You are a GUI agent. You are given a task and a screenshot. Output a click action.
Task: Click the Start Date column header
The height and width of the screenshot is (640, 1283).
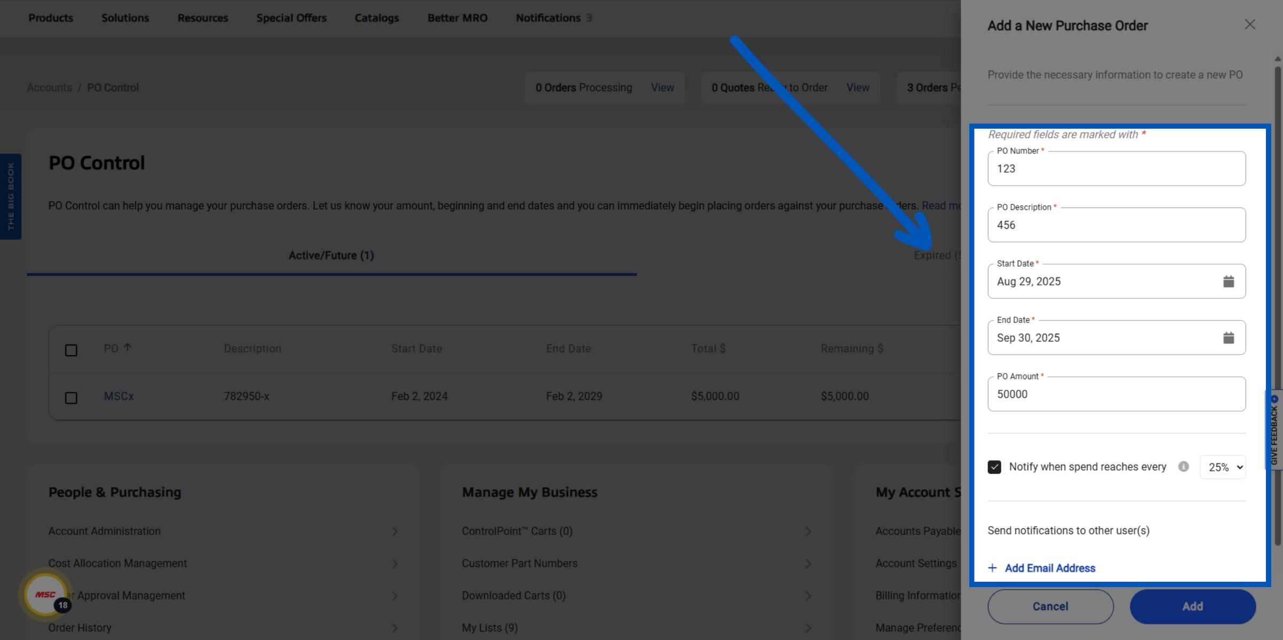[416, 349]
